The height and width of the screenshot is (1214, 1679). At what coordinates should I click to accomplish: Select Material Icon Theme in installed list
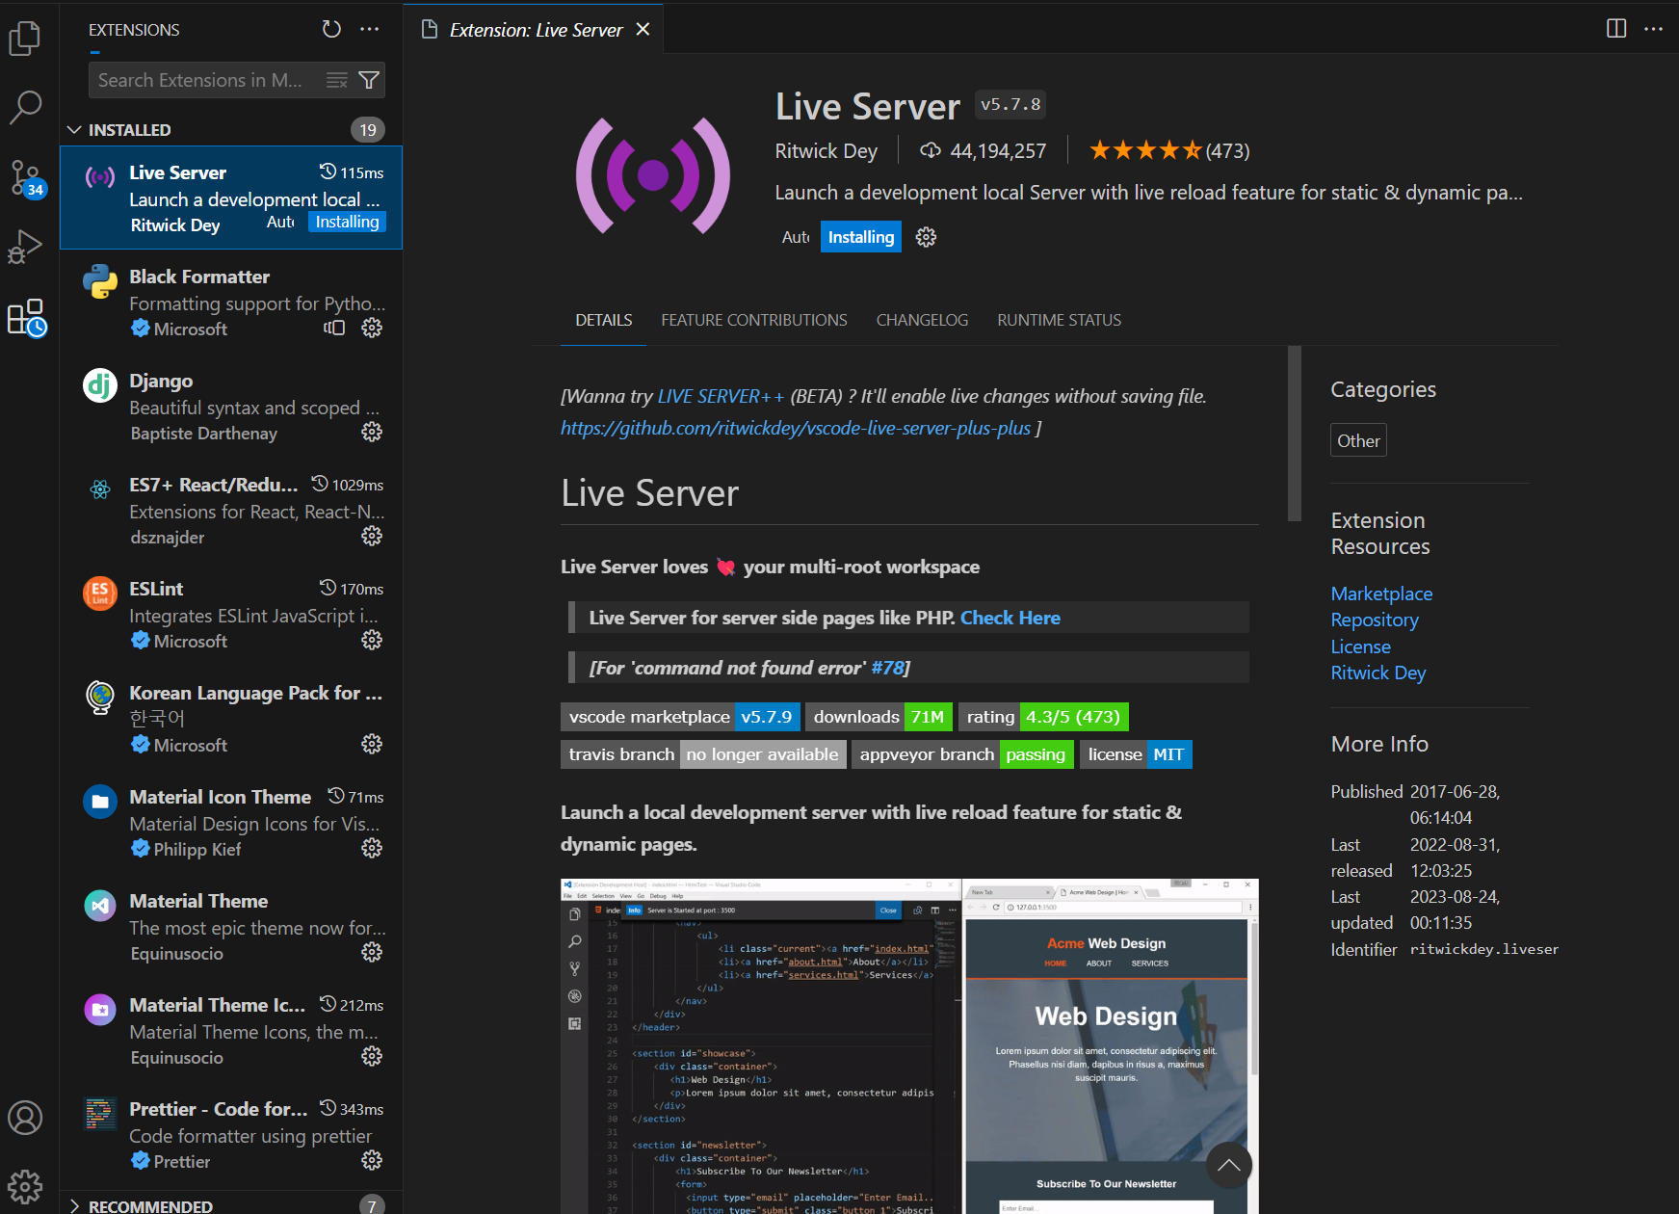(x=231, y=822)
